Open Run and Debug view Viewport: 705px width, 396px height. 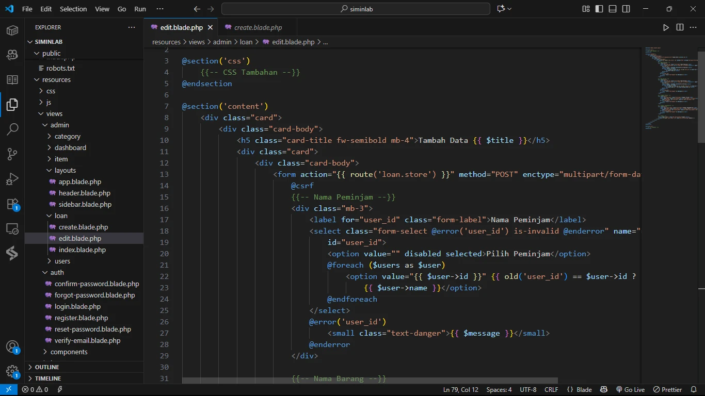click(12, 179)
